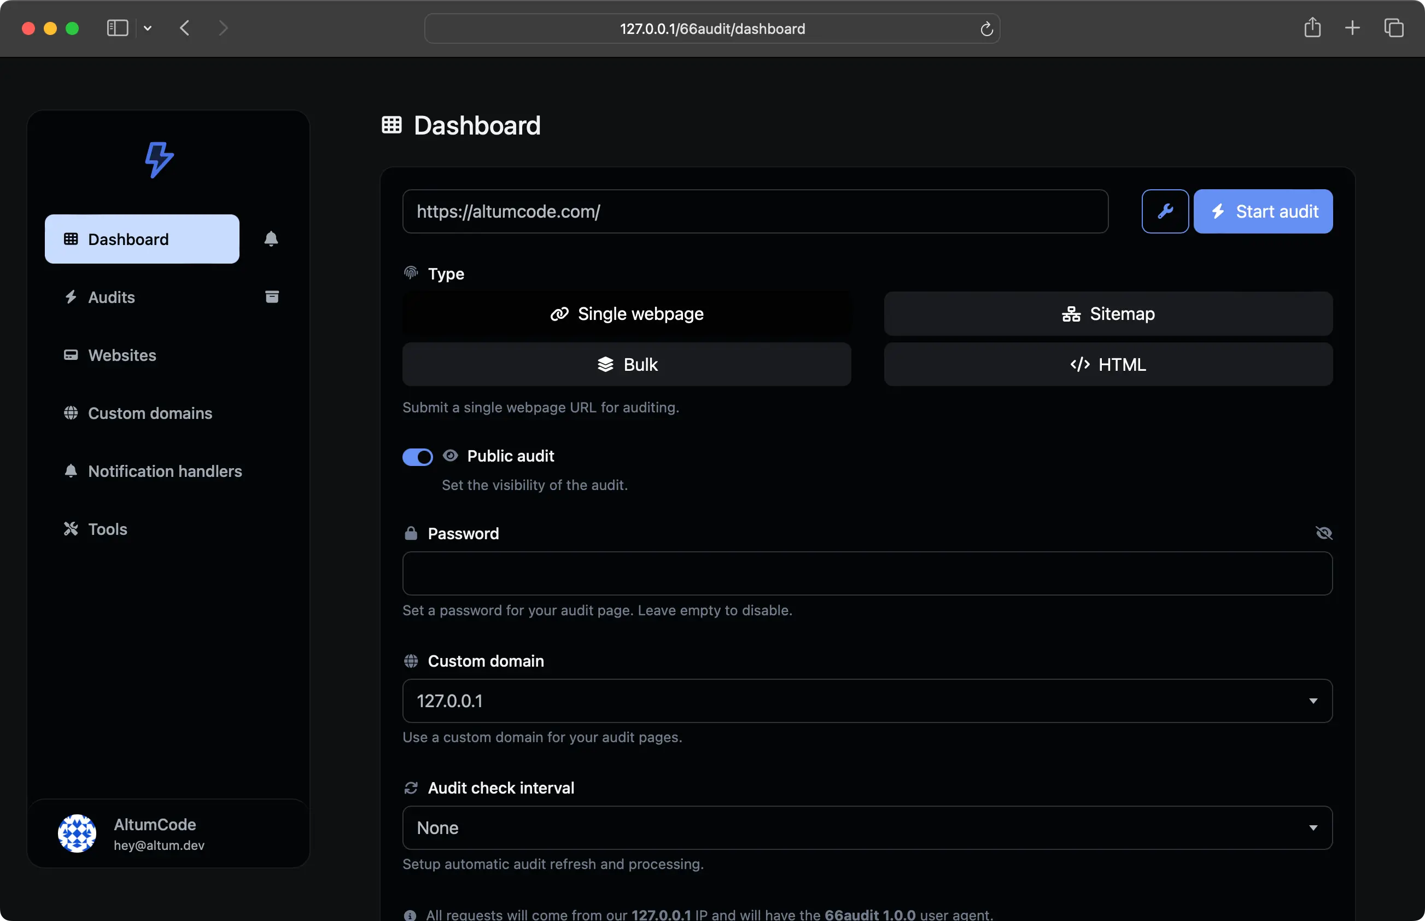This screenshot has height=921, width=1425.
Task: Open new tab with plus icon
Action: click(x=1352, y=27)
